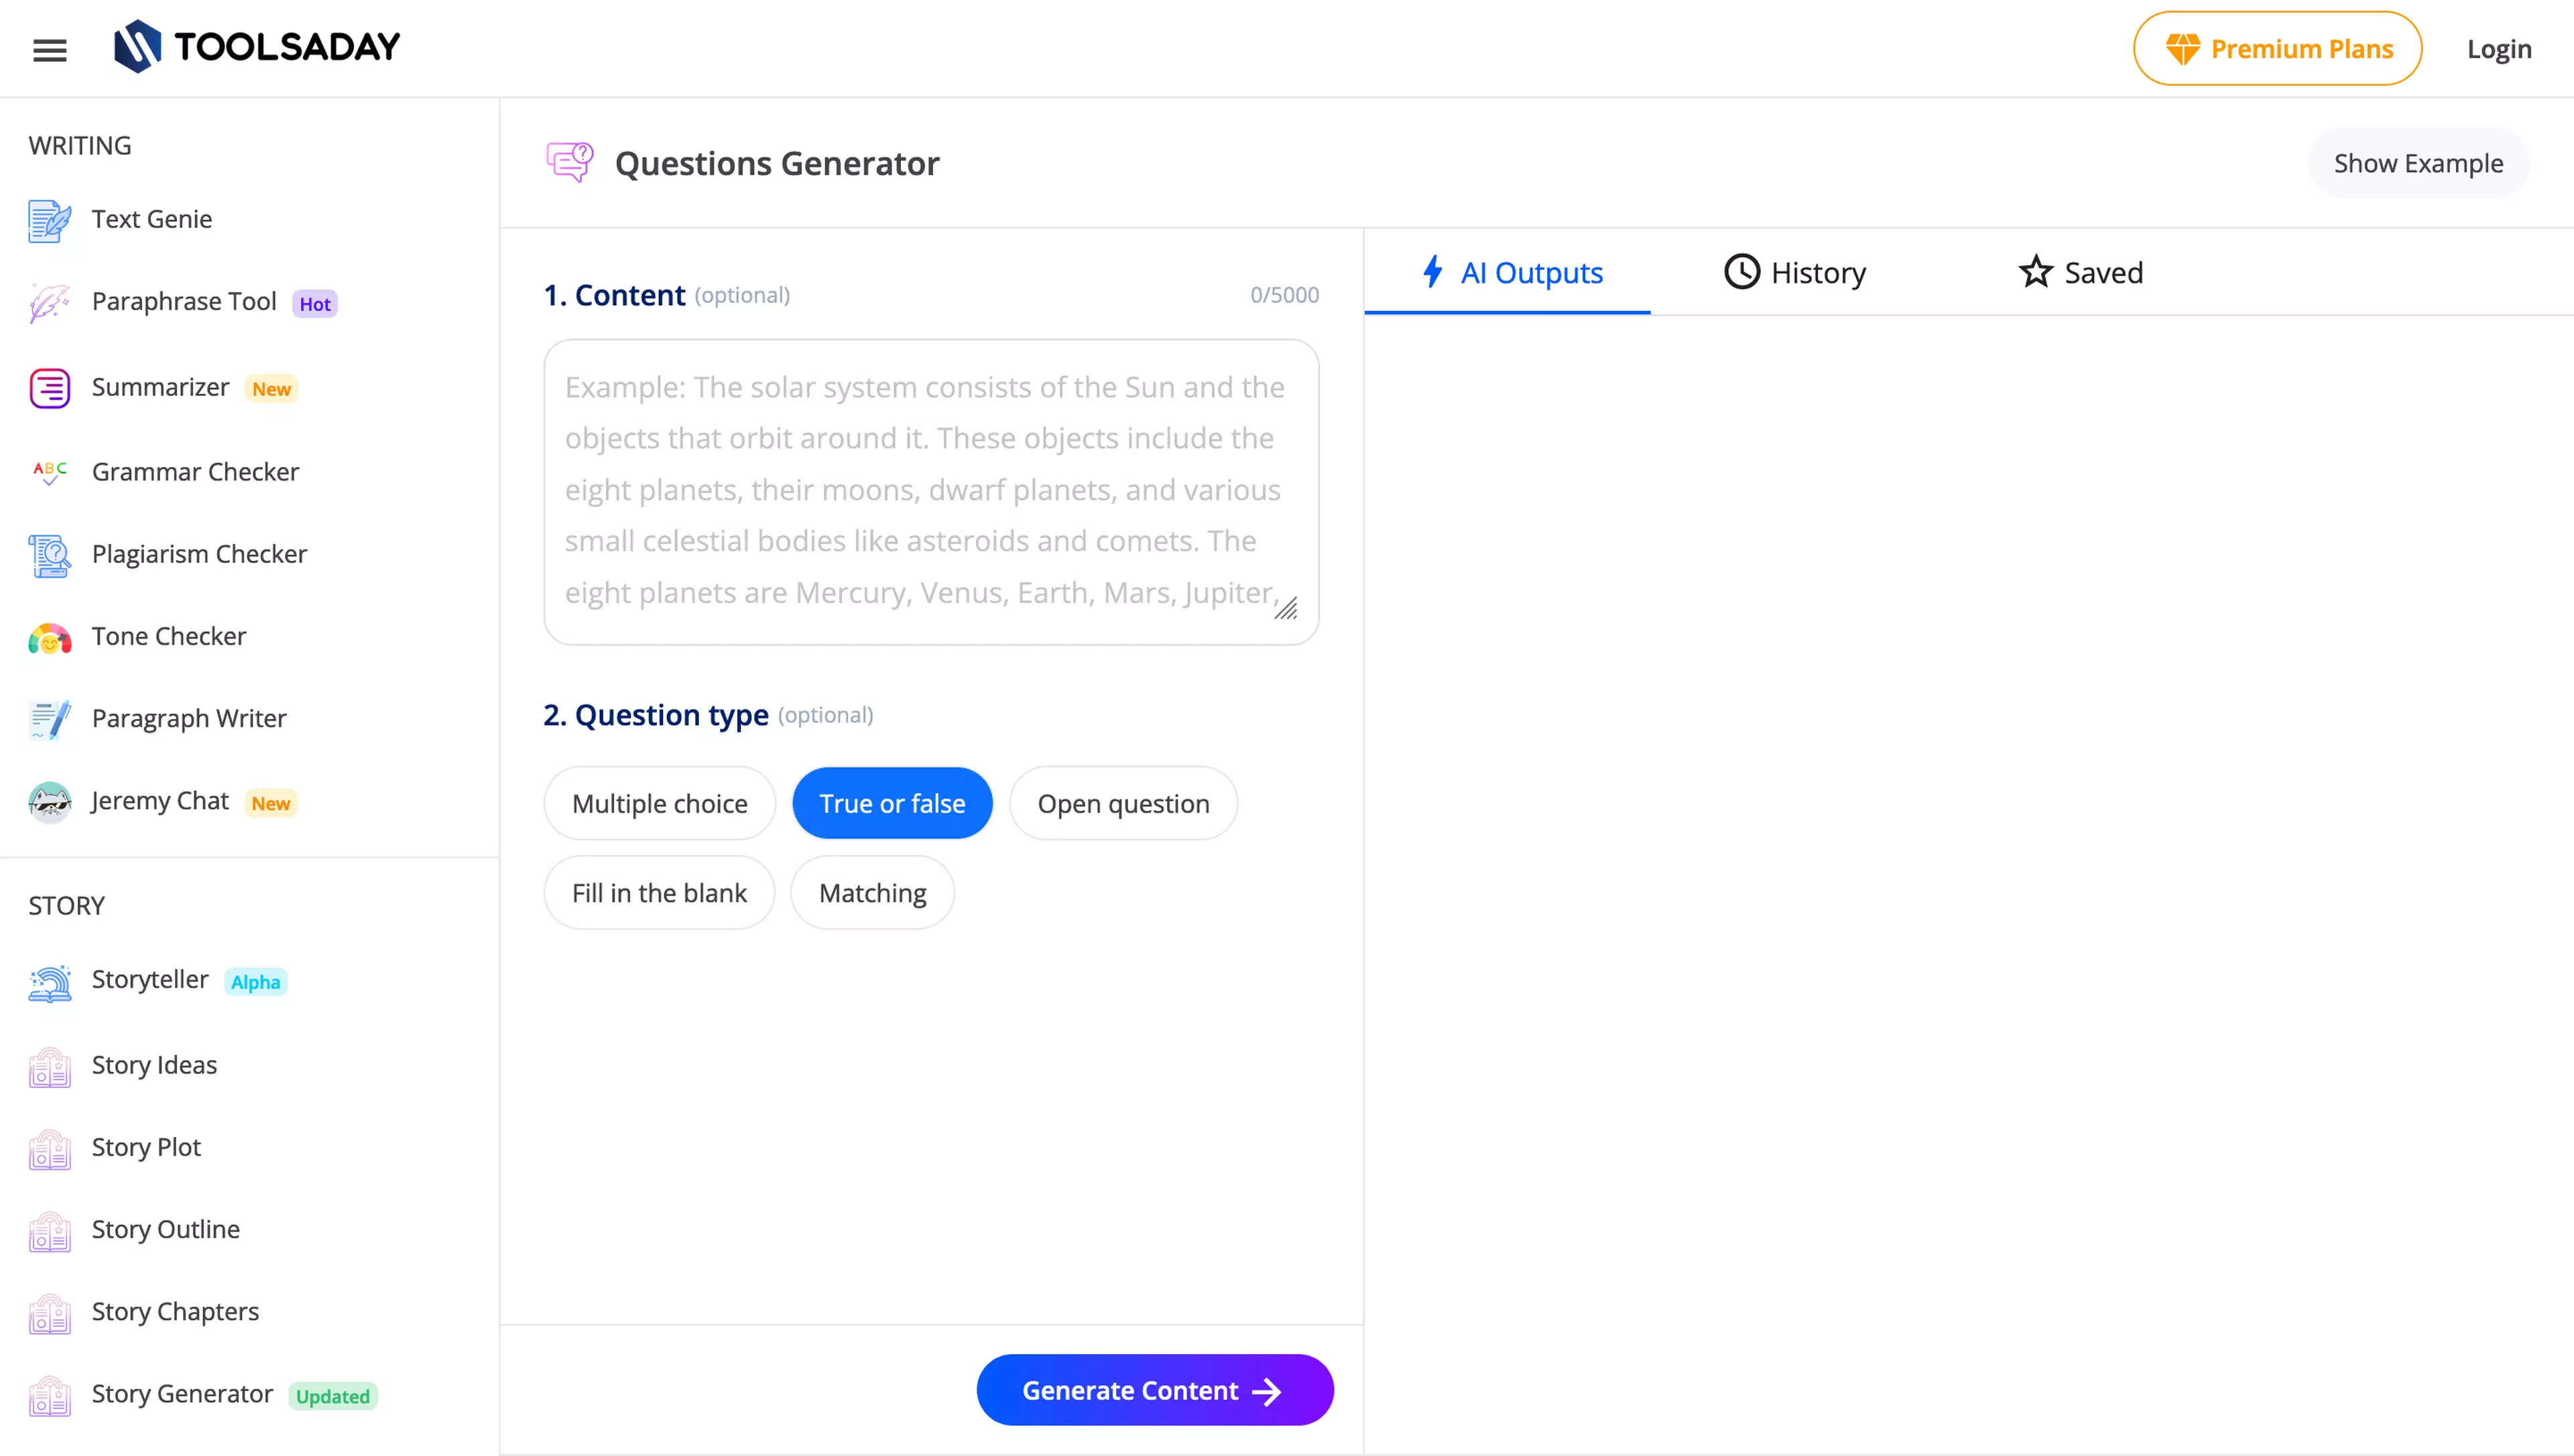Click the Paragraph Writer icon
This screenshot has width=2574, height=1456.
pos(49,719)
